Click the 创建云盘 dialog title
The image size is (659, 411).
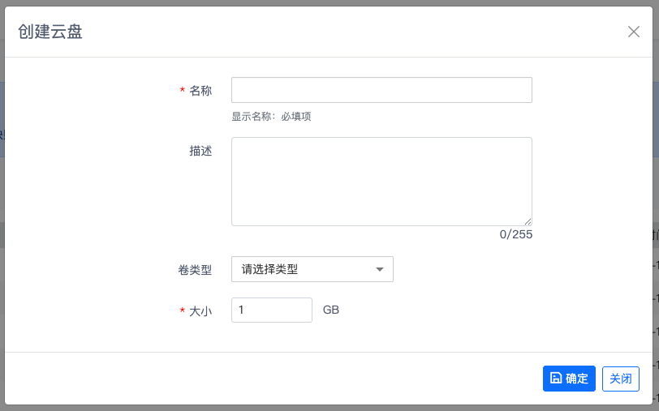point(50,32)
